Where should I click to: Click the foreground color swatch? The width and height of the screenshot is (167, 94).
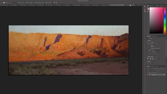coord(148,8)
